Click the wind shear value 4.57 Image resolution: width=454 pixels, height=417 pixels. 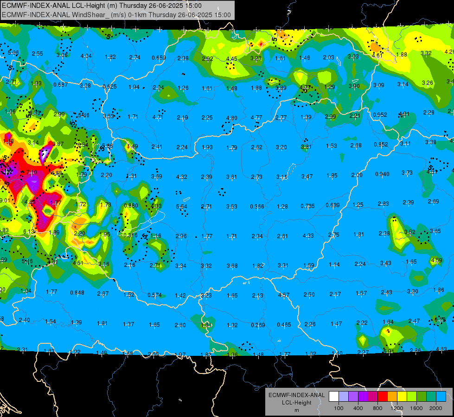point(283,295)
